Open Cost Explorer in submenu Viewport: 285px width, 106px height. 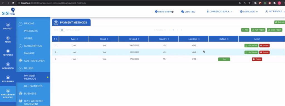tap(32, 61)
